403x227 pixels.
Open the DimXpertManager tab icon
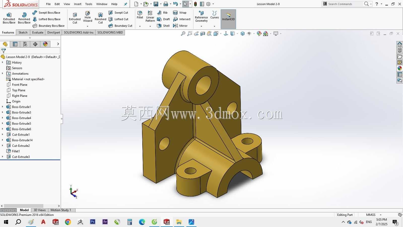pyautogui.click(x=35, y=44)
